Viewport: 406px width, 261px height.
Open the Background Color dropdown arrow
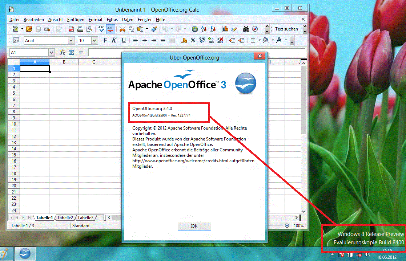[273, 40]
